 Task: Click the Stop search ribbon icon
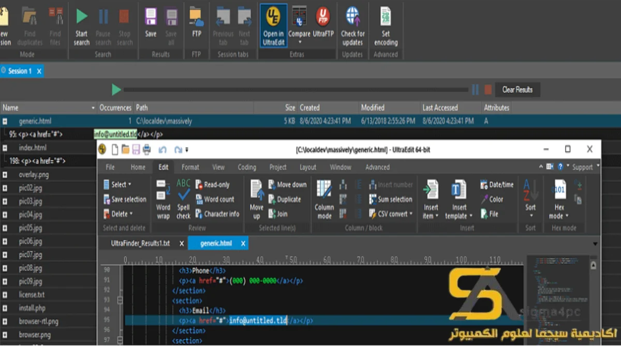[x=124, y=17]
